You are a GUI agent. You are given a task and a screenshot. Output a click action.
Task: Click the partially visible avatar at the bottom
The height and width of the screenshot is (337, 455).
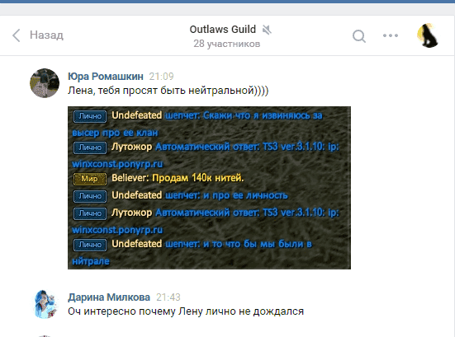coord(45,336)
